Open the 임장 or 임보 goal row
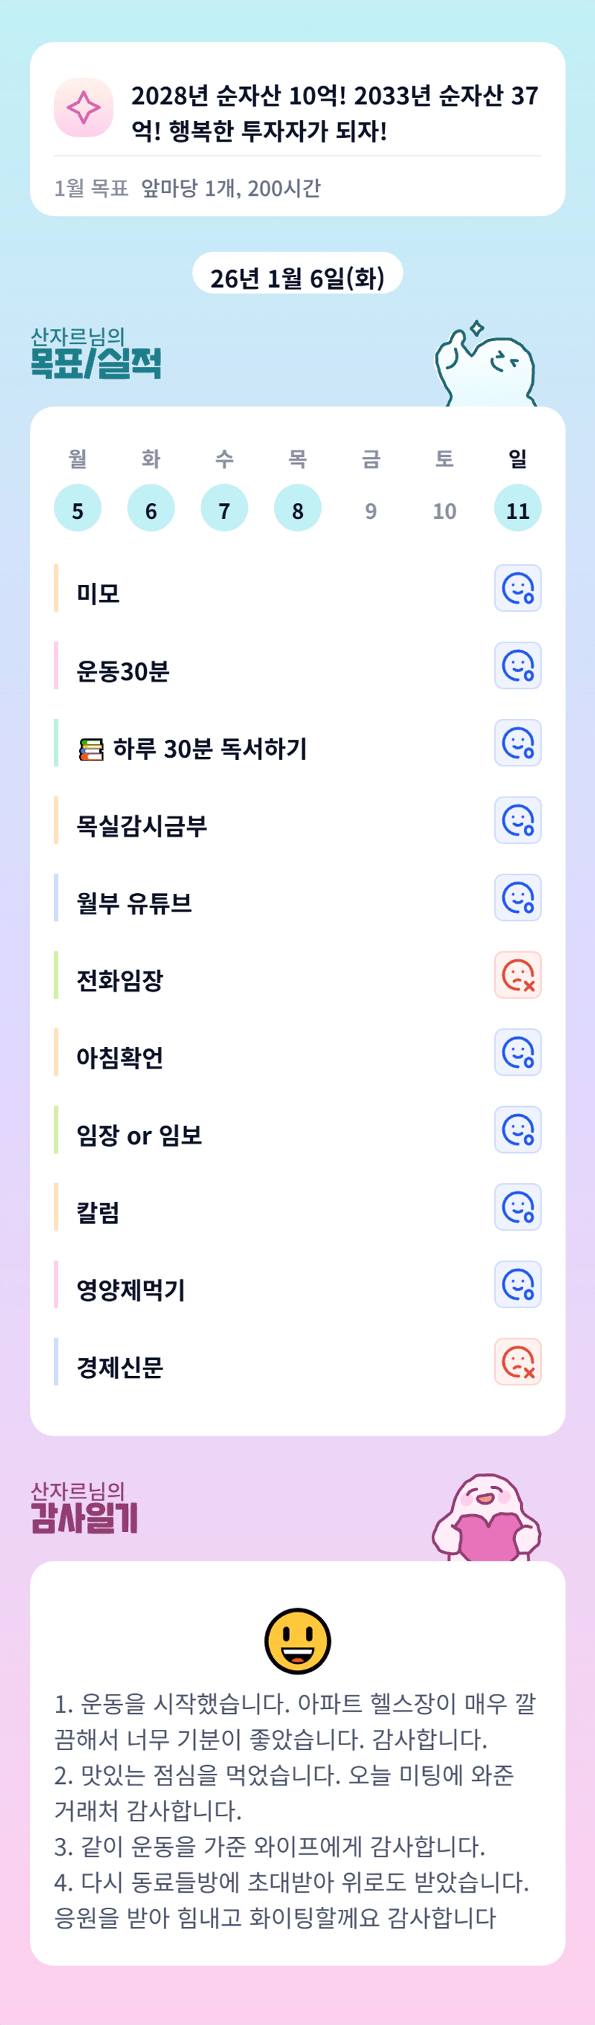Image resolution: width=595 pixels, height=2025 pixels. (x=139, y=1134)
